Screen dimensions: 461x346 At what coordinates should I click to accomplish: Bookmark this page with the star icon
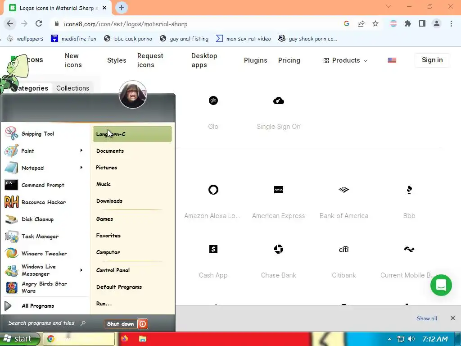pos(375,24)
